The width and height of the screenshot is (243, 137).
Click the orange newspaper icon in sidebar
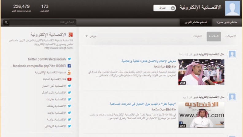click(69, 72)
